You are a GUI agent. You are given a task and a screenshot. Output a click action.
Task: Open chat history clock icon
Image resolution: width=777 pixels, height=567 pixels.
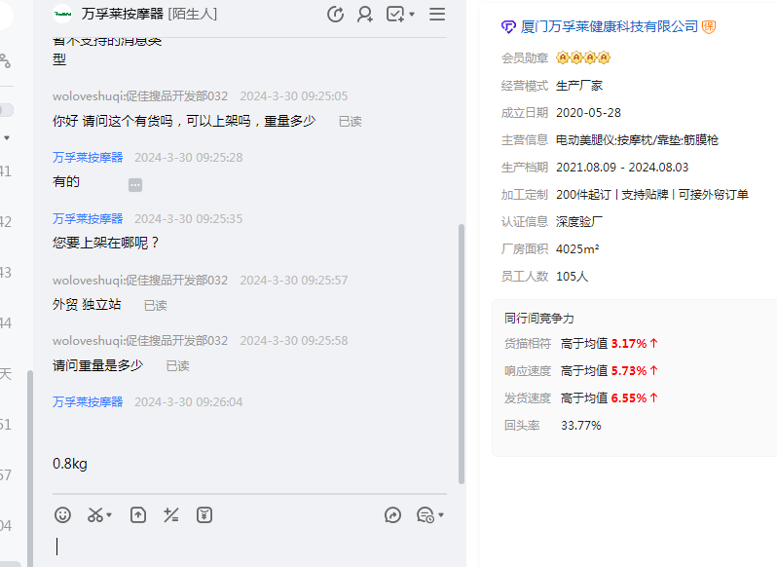click(336, 14)
